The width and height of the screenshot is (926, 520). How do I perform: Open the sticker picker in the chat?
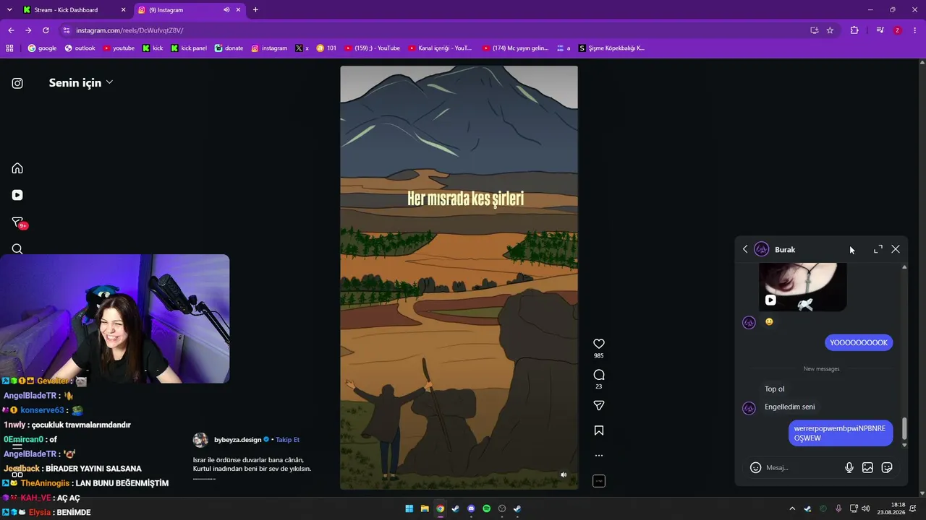[x=887, y=467]
